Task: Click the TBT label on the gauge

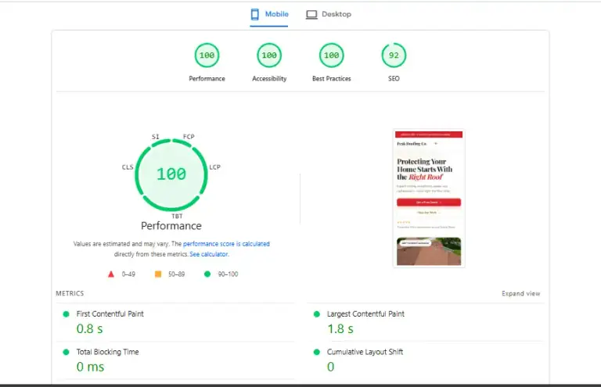Action: (177, 217)
